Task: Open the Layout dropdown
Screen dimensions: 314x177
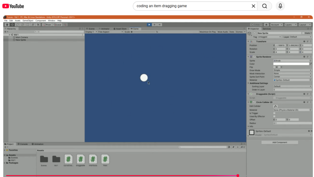Action: (x=304, y=24)
